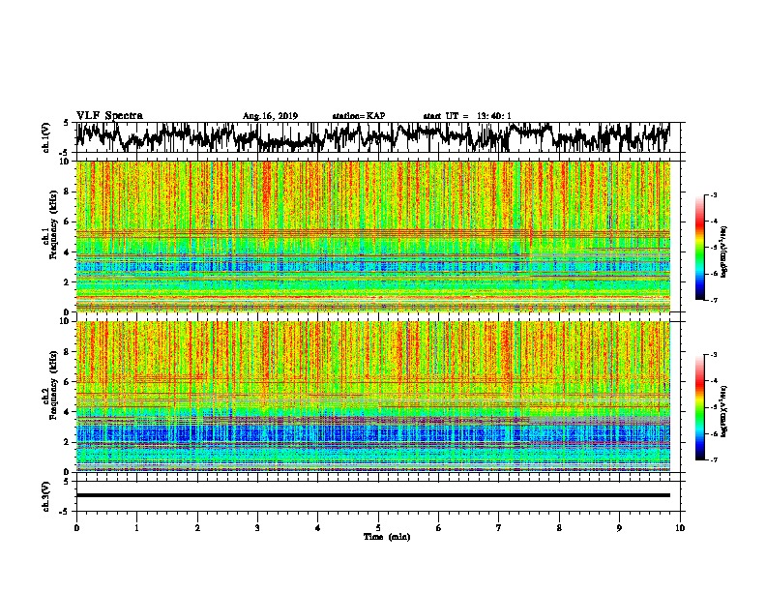Select the date text "Aug.16, 2019"

[x=270, y=116]
